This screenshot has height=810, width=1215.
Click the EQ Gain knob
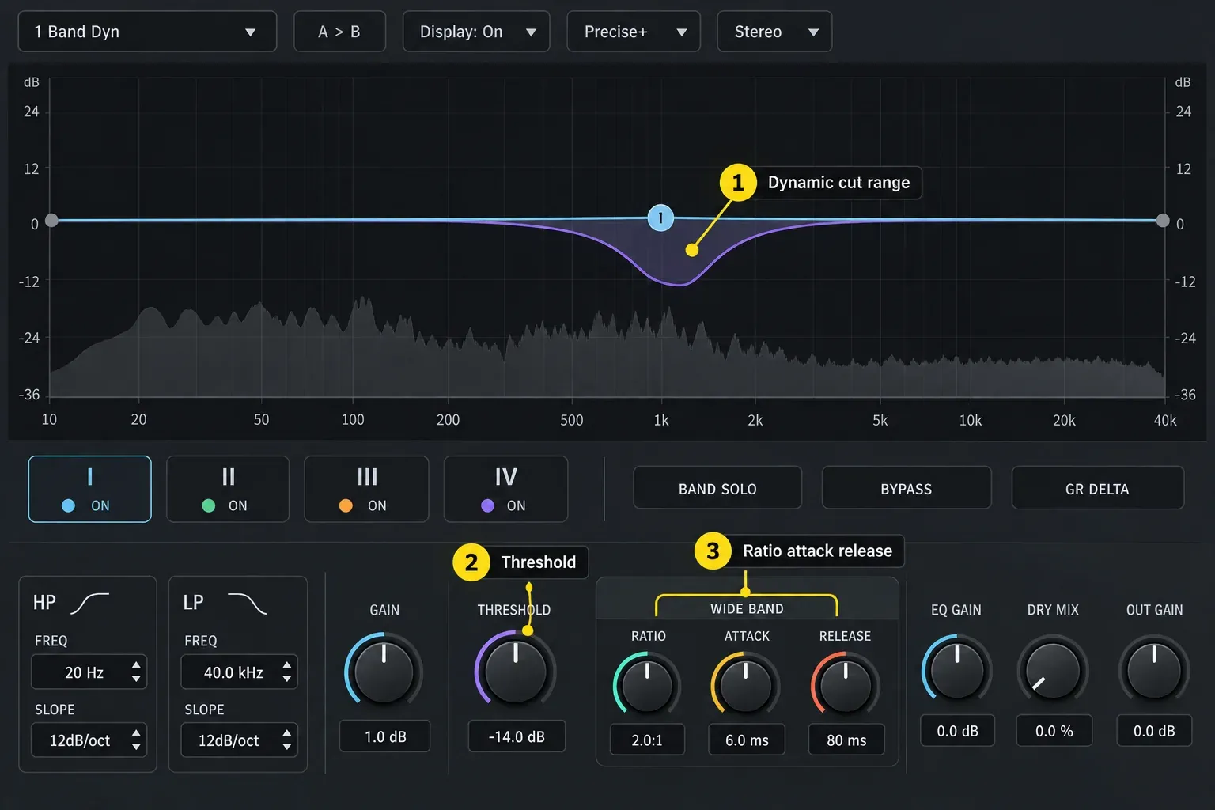tap(956, 669)
